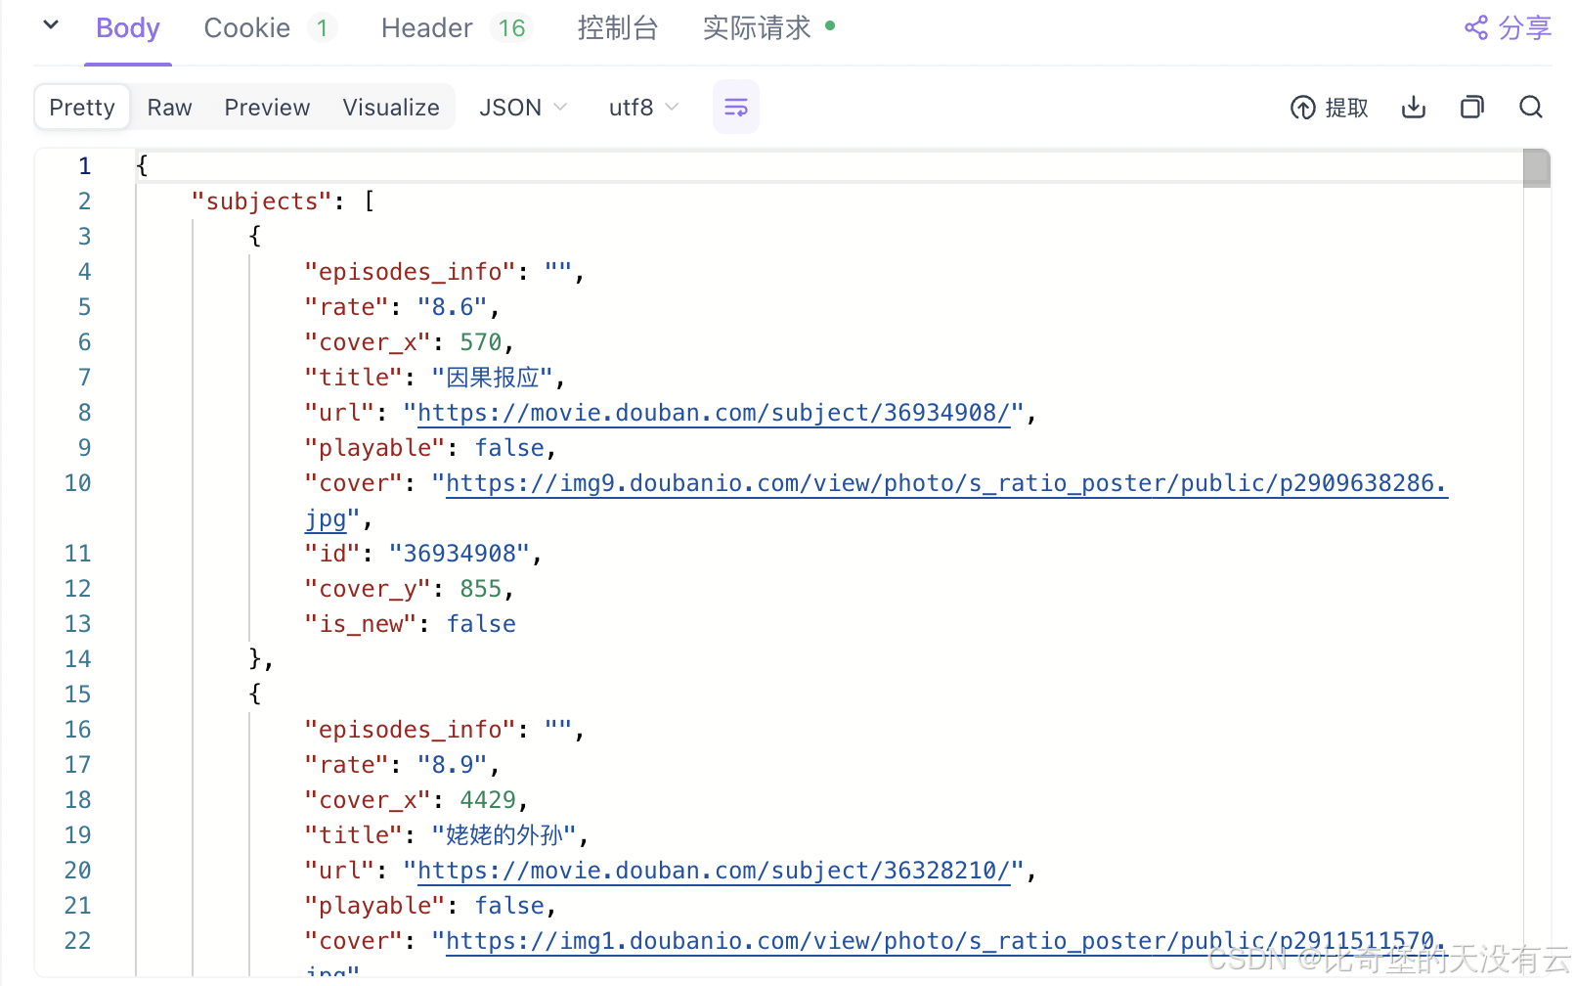Viewport: 1576px width, 986px height.
Task: Open the Header tab
Action: click(x=457, y=28)
